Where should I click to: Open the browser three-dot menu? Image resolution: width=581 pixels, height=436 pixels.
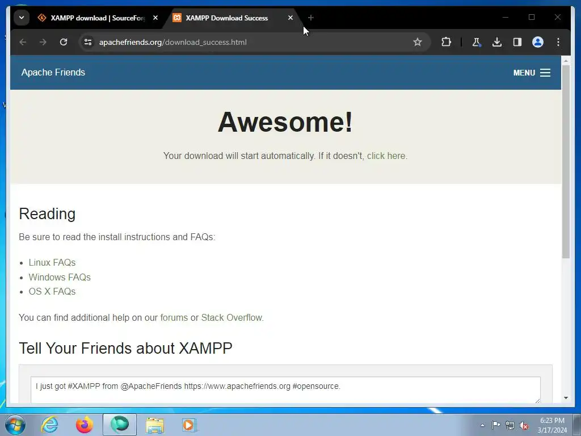pos(558,42)
